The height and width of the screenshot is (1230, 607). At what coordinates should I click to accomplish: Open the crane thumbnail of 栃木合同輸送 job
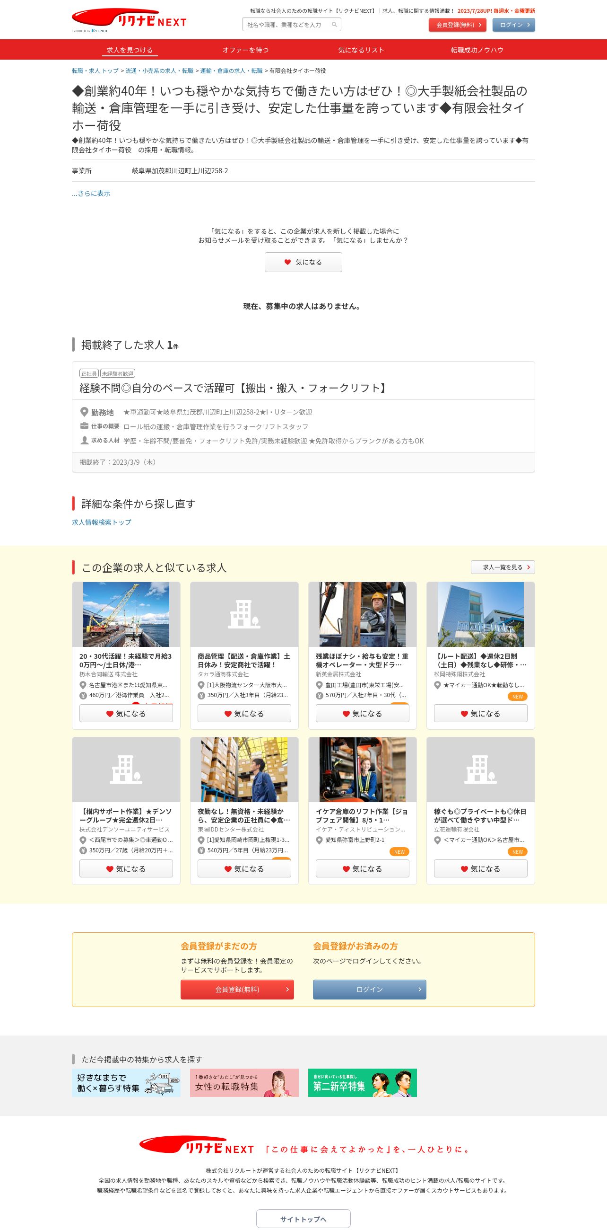point(126,614)
